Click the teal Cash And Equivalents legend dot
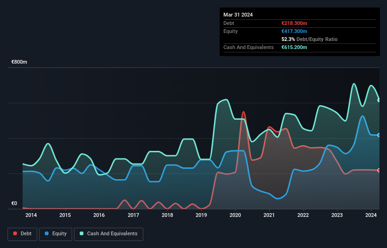 point(82,233)
